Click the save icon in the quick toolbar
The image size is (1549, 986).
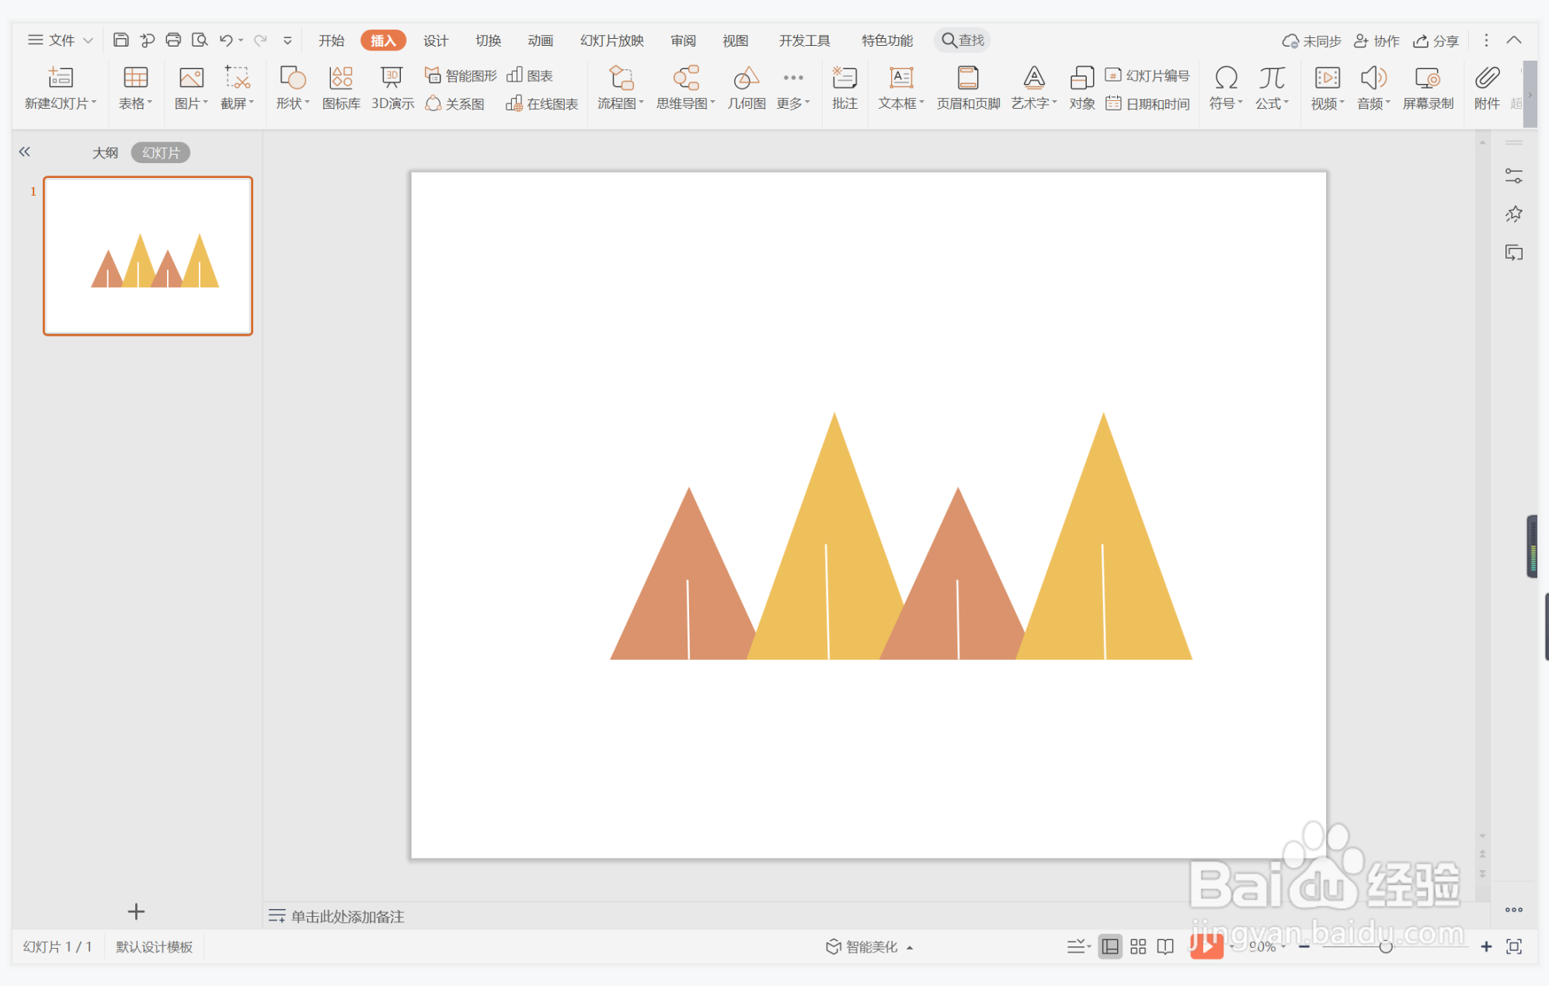point(121,40)
